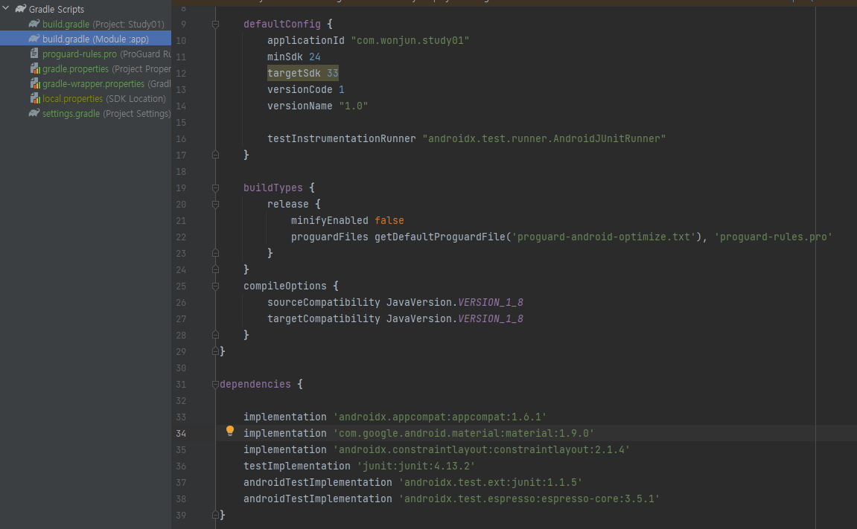The width and height of the screenshot is (857, 529).
Task: Click the versionCode keyword
Action: click(299, 89)
